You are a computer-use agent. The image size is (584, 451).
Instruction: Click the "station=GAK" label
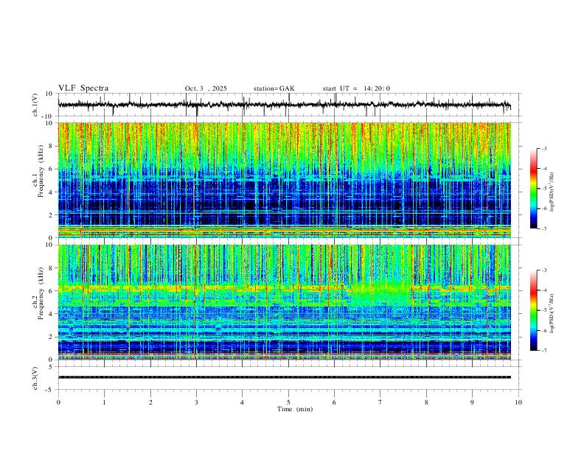(274, 88)
